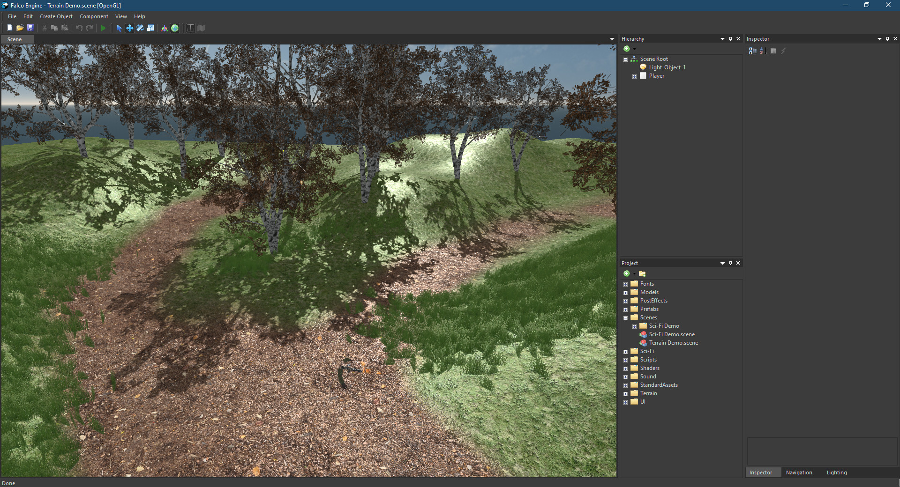
Task: Select the blue arrow Select tool
Action: pos(119,28)
